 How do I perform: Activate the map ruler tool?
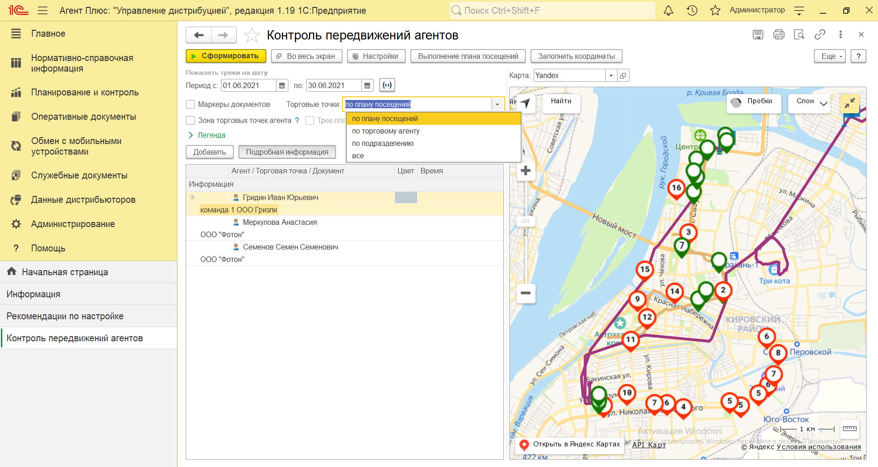click(850, 429)
